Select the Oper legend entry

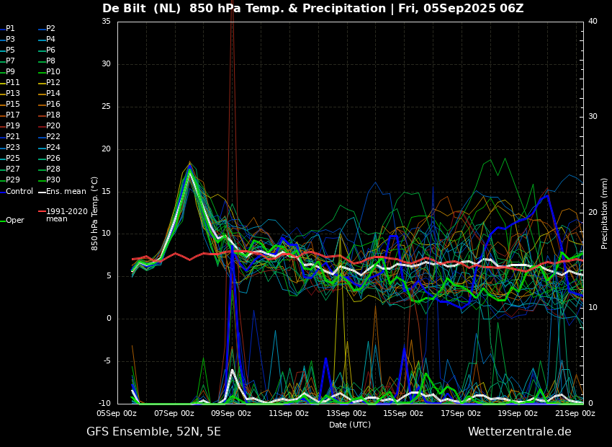12,221
